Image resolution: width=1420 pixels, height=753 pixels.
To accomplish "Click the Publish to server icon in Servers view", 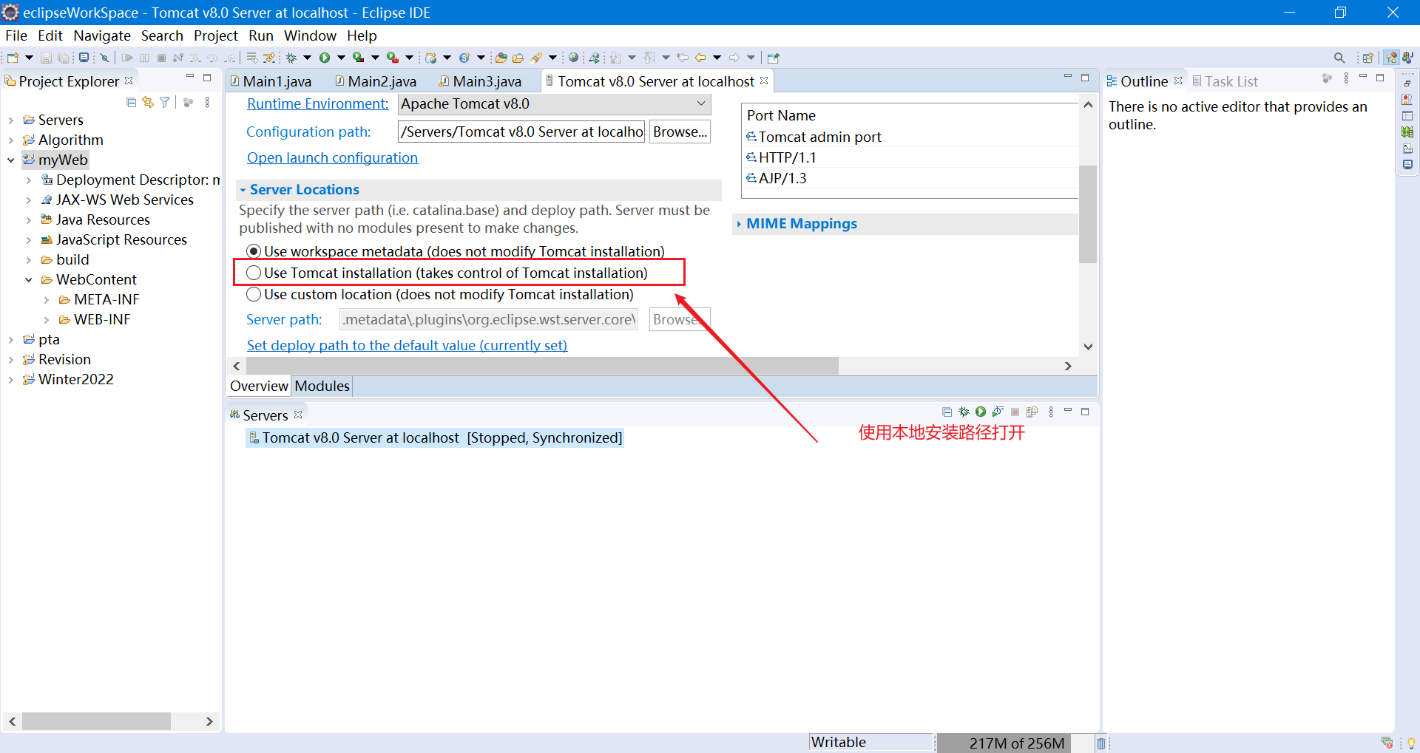I will point(1032,412).
